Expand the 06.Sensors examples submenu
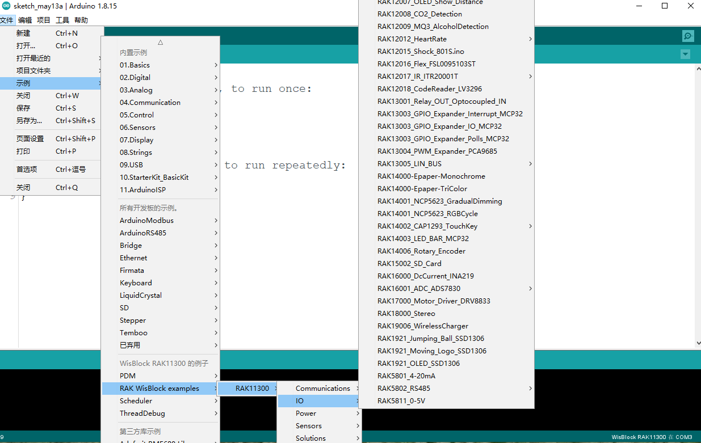 [161, 128]
